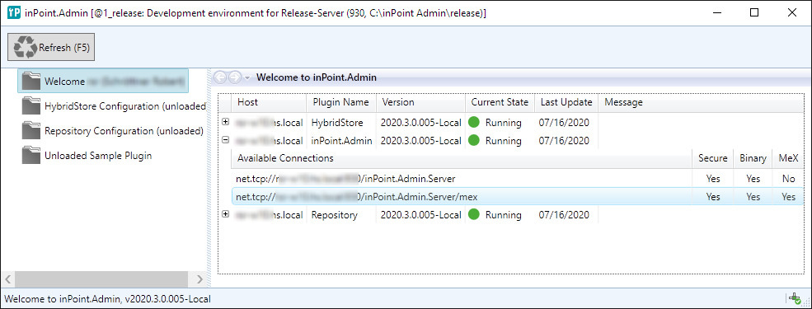Navigate back with the left arrow button
The height and width of the screenshot is (309, 812).
tap(220, 77)
